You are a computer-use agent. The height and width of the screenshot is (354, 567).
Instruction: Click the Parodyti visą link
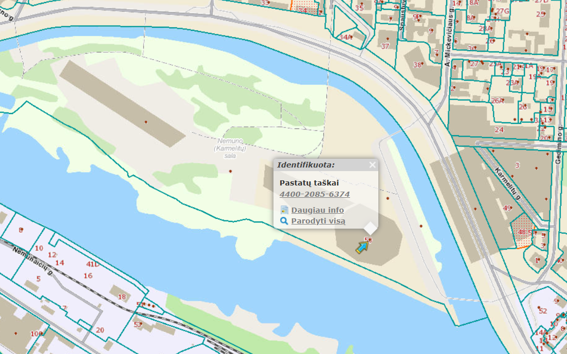pos(318,221)
